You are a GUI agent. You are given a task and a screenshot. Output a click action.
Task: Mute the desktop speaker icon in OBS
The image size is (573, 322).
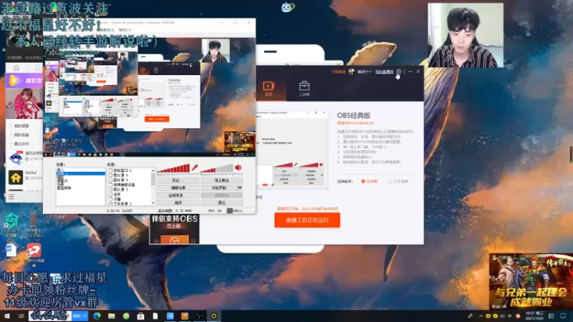(239, 167)
